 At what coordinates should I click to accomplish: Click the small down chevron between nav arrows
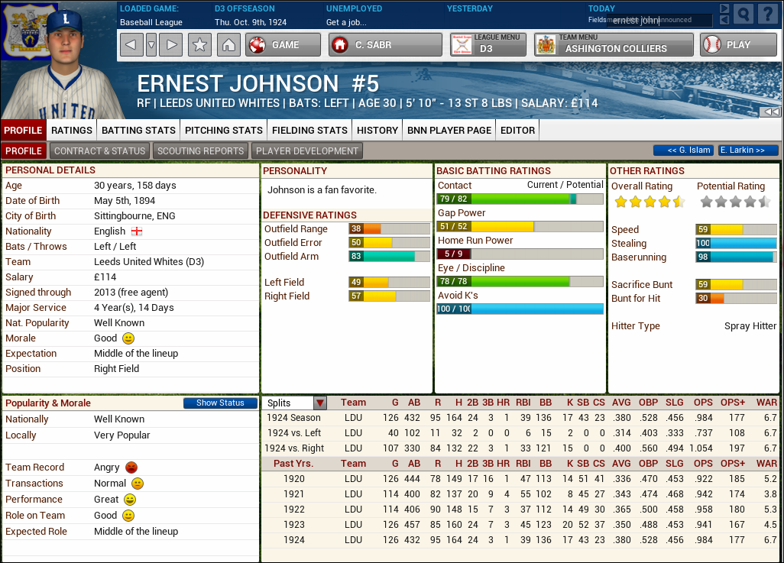[150, 44]
